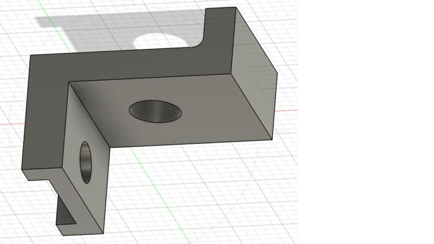Select the translucent right end face of the bracket

(x=253, y=73)
